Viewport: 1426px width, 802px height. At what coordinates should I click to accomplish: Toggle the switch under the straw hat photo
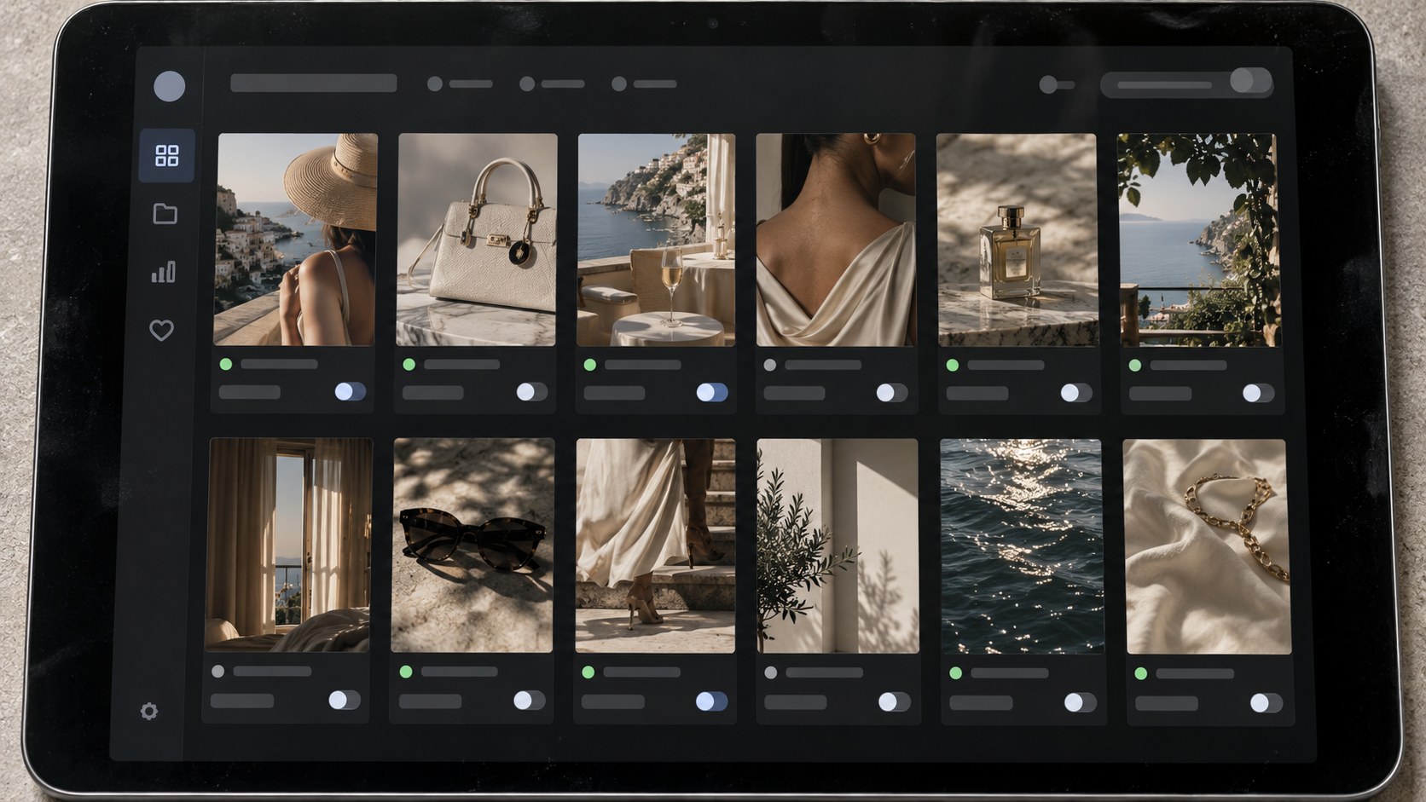350,391
